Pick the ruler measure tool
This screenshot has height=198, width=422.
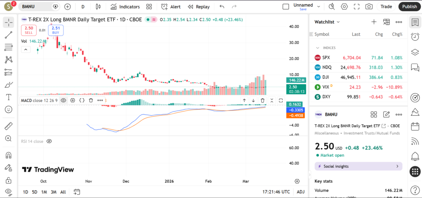(x=8, y=126)
